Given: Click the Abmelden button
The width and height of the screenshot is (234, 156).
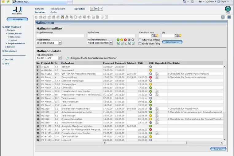Looking at the screenshot, I should [x=17, y=19].
